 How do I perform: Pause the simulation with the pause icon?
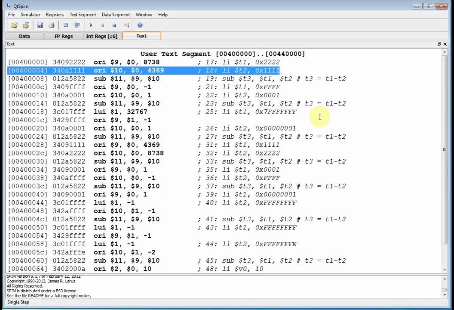click(102, 25)
